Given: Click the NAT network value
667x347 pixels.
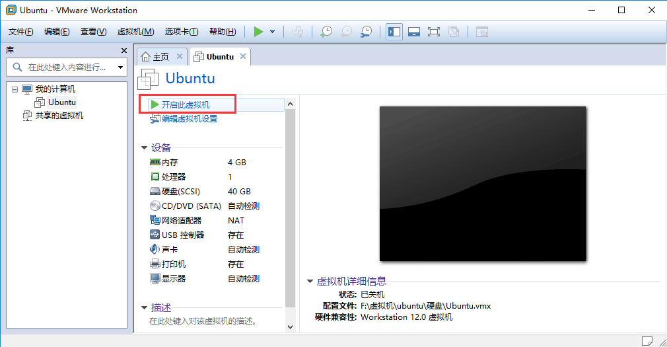Looking at the screenshot, I should coord(236,220).
